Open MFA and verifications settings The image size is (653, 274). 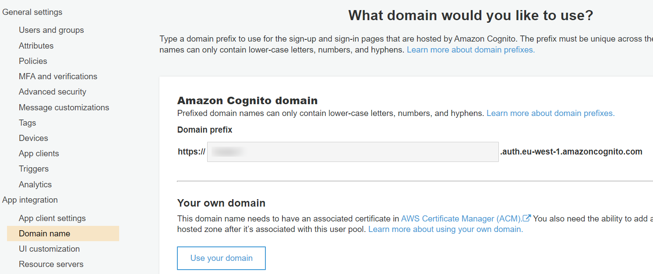58,76
